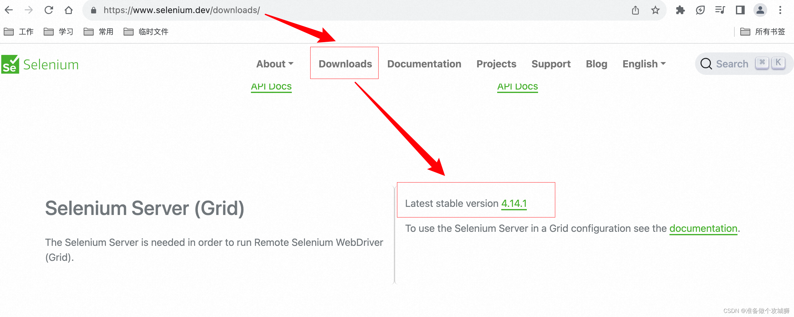Screen dimensions: 794x317
Task: Switch to the Documentation menu item
Action: click(x=424, y=64)
